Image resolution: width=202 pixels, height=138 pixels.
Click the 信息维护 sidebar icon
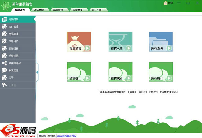click(x=4, y=41)
